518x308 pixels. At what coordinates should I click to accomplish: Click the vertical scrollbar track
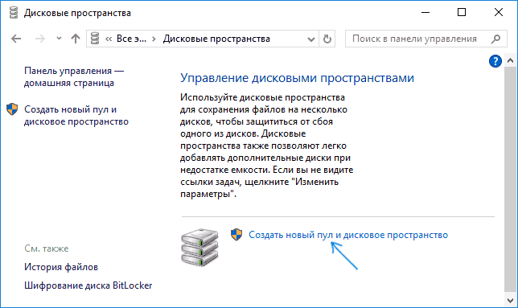click(x=511, y=180)
